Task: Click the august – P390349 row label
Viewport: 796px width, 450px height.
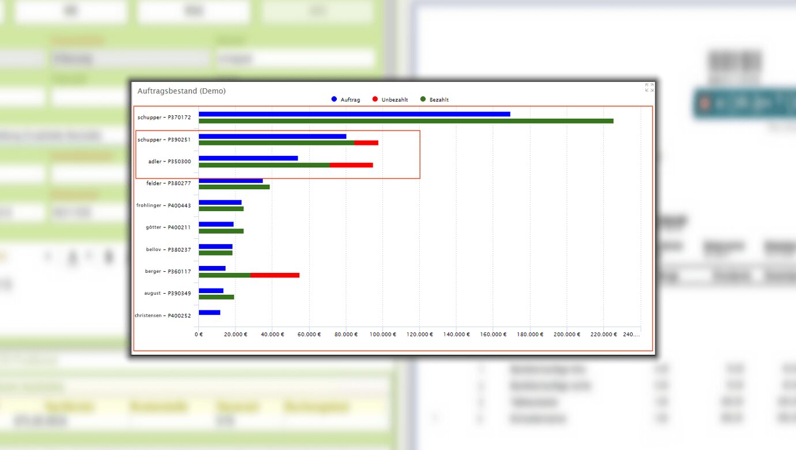Action: [x=167, y=294]
